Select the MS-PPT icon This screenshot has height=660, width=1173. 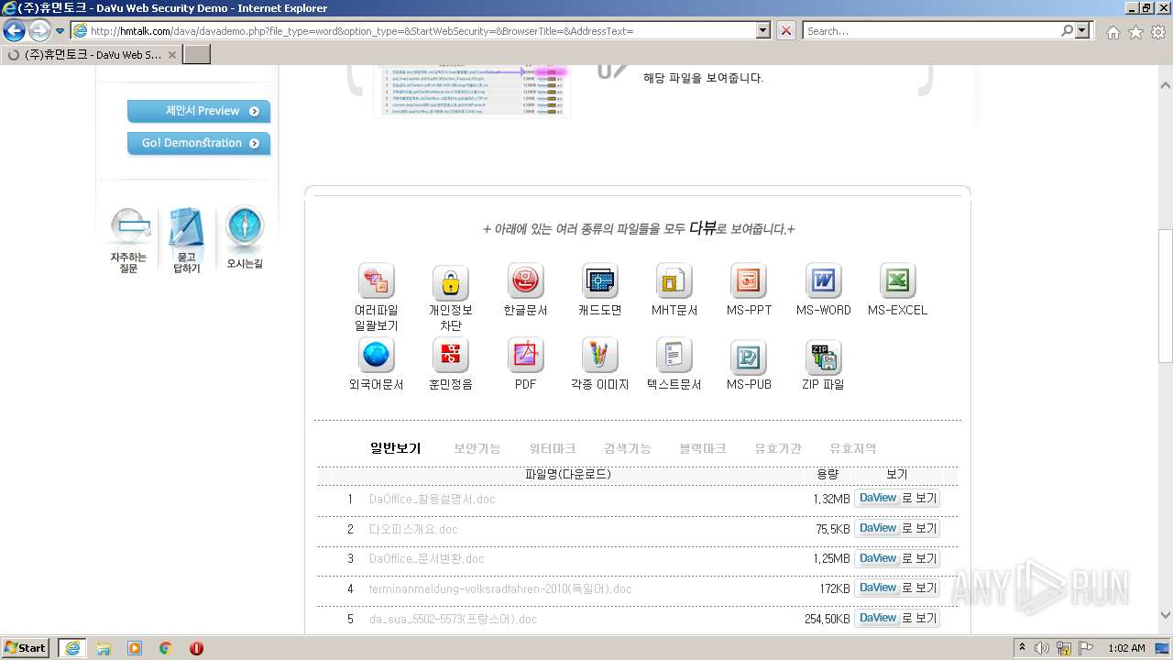coord(749,281)
